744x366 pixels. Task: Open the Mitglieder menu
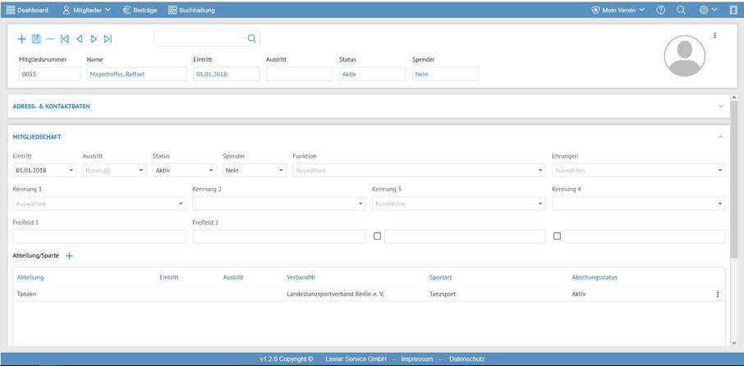coord(86,10)
